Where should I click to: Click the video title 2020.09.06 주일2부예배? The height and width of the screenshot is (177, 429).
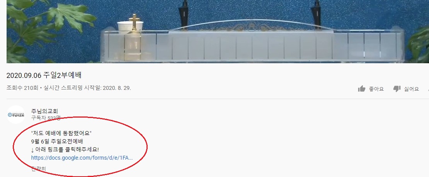coord(44,75)
